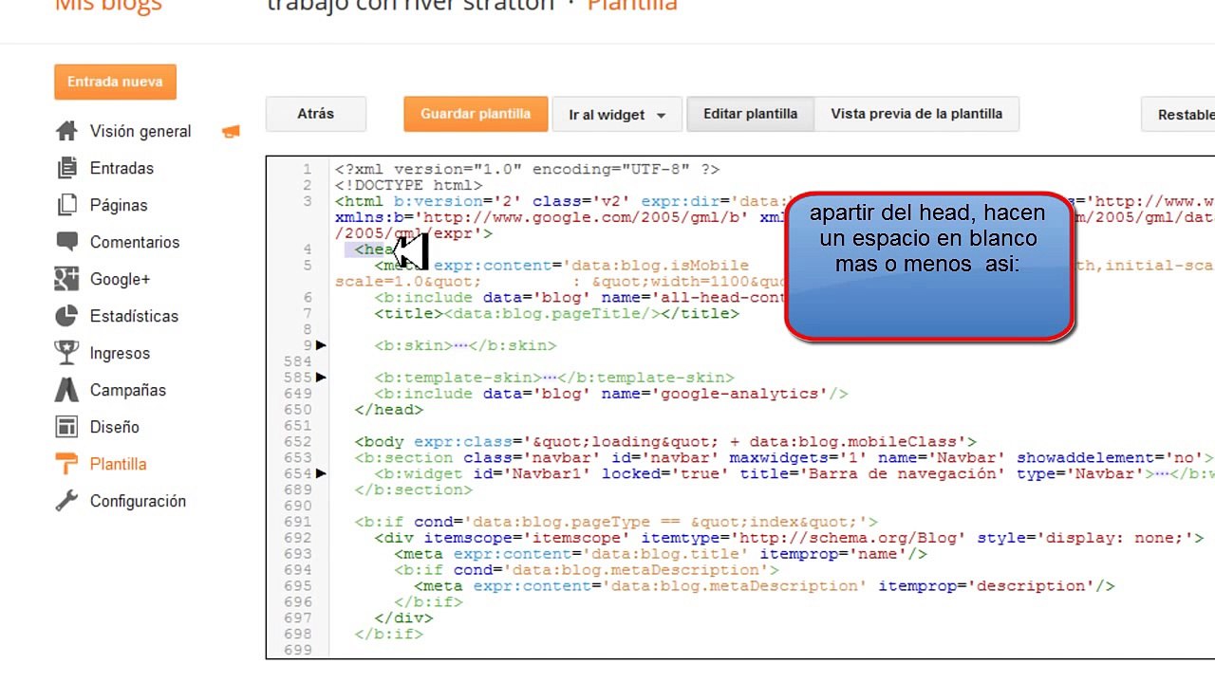Click the b:if pageType condition on line 691
1215x683 pixels.
tap(616, 522)
